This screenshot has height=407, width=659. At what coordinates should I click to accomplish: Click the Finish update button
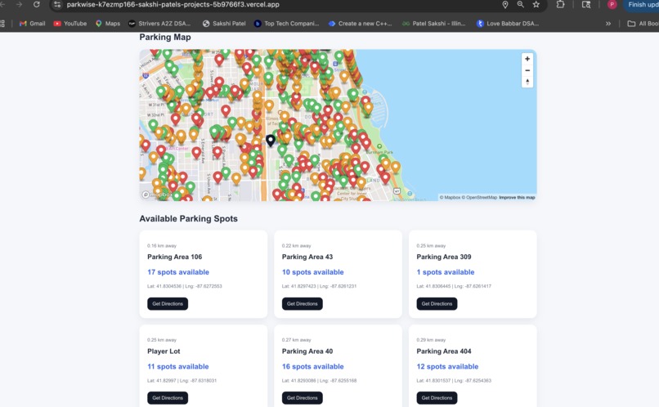tap(642, 5)
